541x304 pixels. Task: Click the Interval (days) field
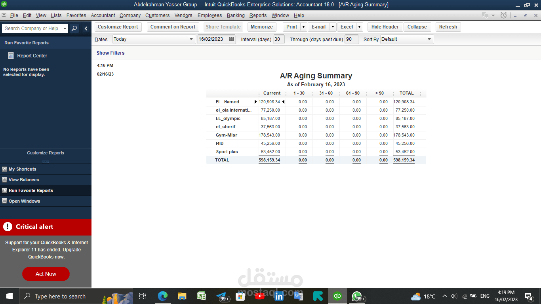(x=279, y=39)
